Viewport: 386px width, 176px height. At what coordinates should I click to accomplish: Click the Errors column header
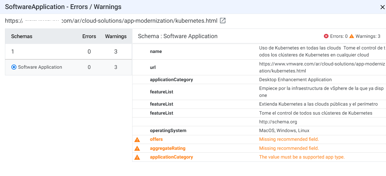[x=89, y=36]
